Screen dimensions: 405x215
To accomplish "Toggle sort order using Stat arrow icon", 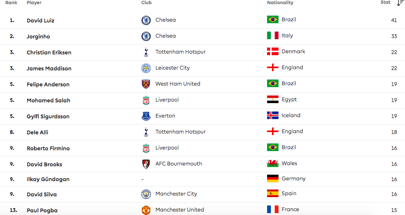I will [400, 3].
